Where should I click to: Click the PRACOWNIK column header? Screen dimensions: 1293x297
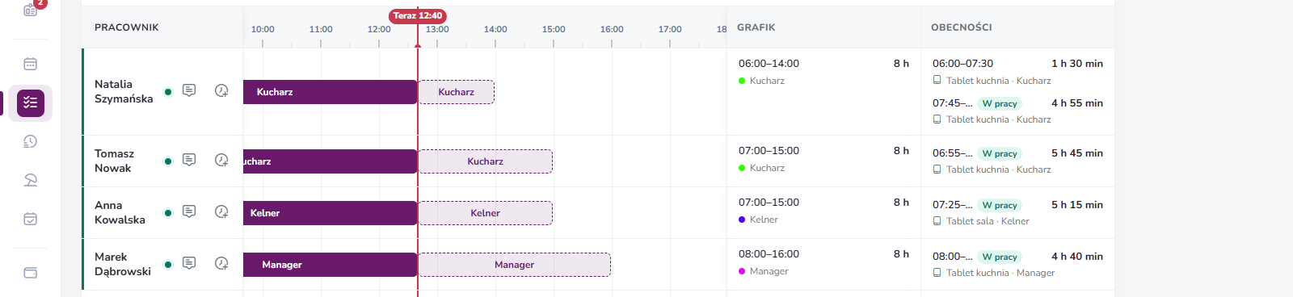click(x=127, y=27)
